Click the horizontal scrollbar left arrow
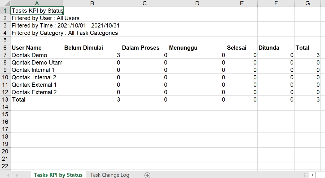The image size is (325, 178). coord(312,175)
